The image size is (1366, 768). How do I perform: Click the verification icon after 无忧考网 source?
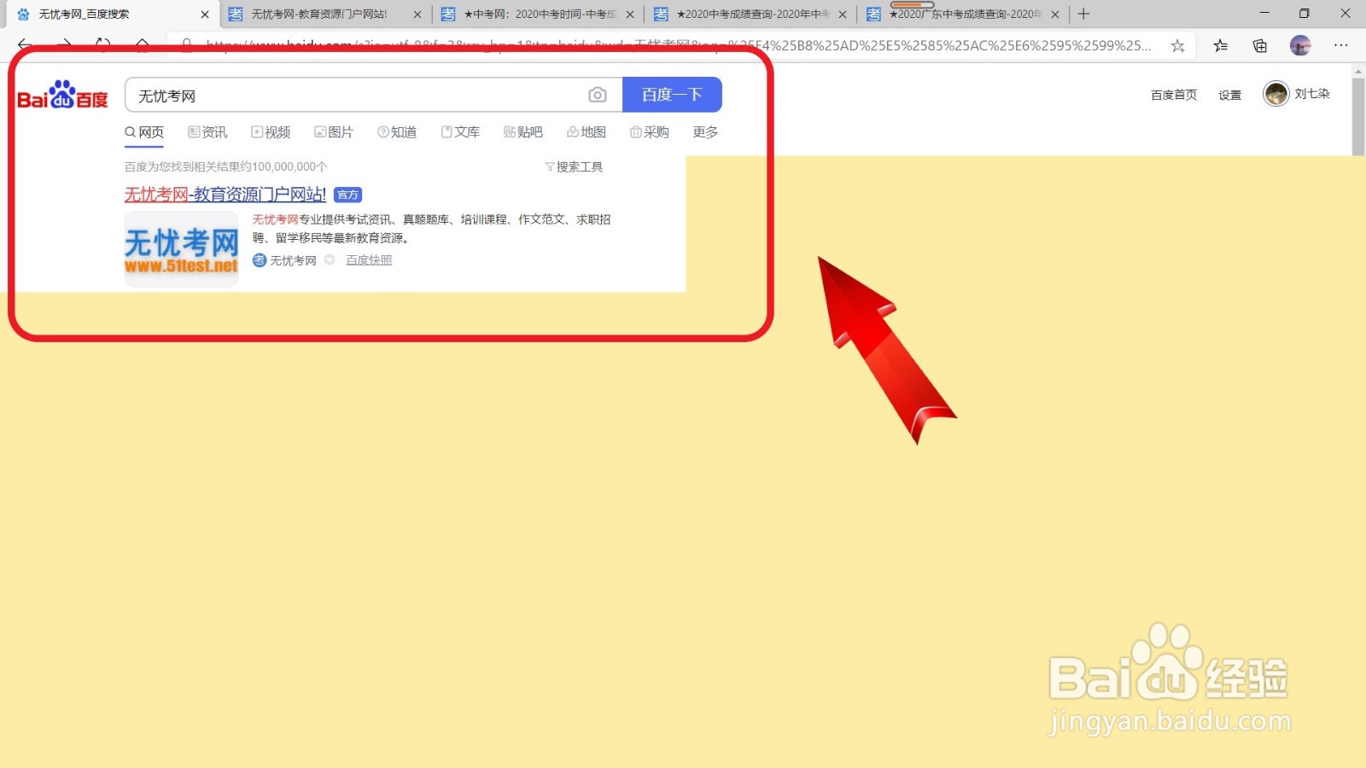(330, 260)
